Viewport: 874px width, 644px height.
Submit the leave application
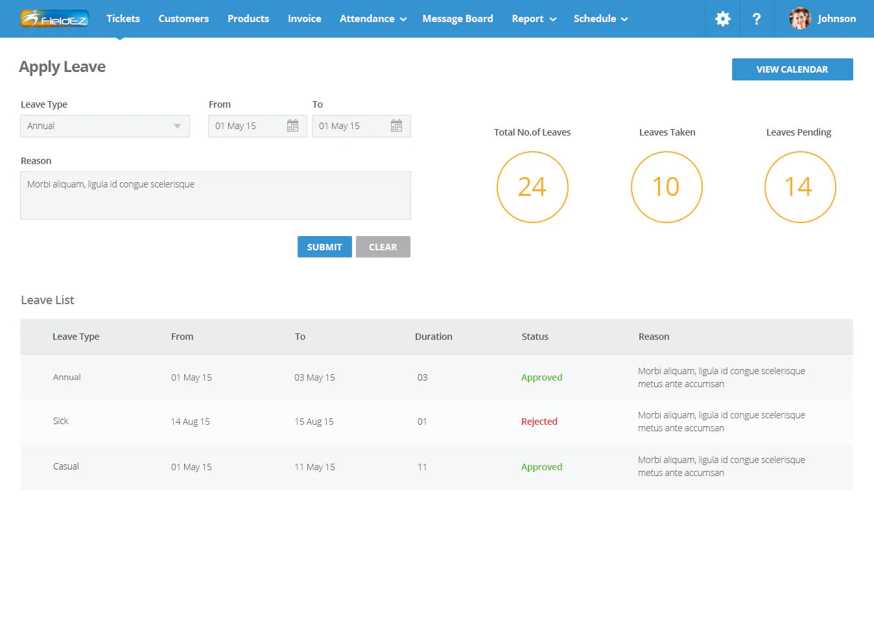click(x=324, y=247)
